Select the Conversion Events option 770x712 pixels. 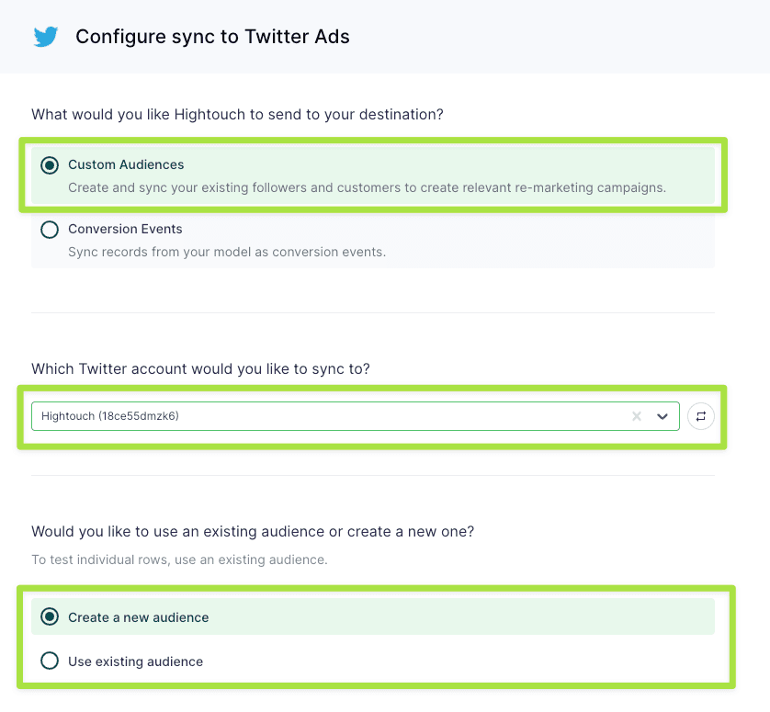[50, 229]
